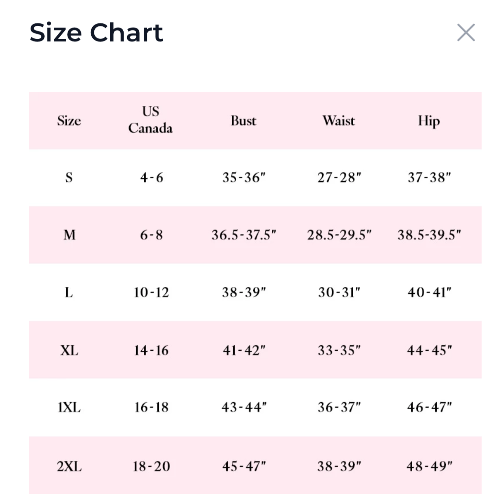Select the Size column header
This screenshot has height=502, width=501.
tap(69, 121)
